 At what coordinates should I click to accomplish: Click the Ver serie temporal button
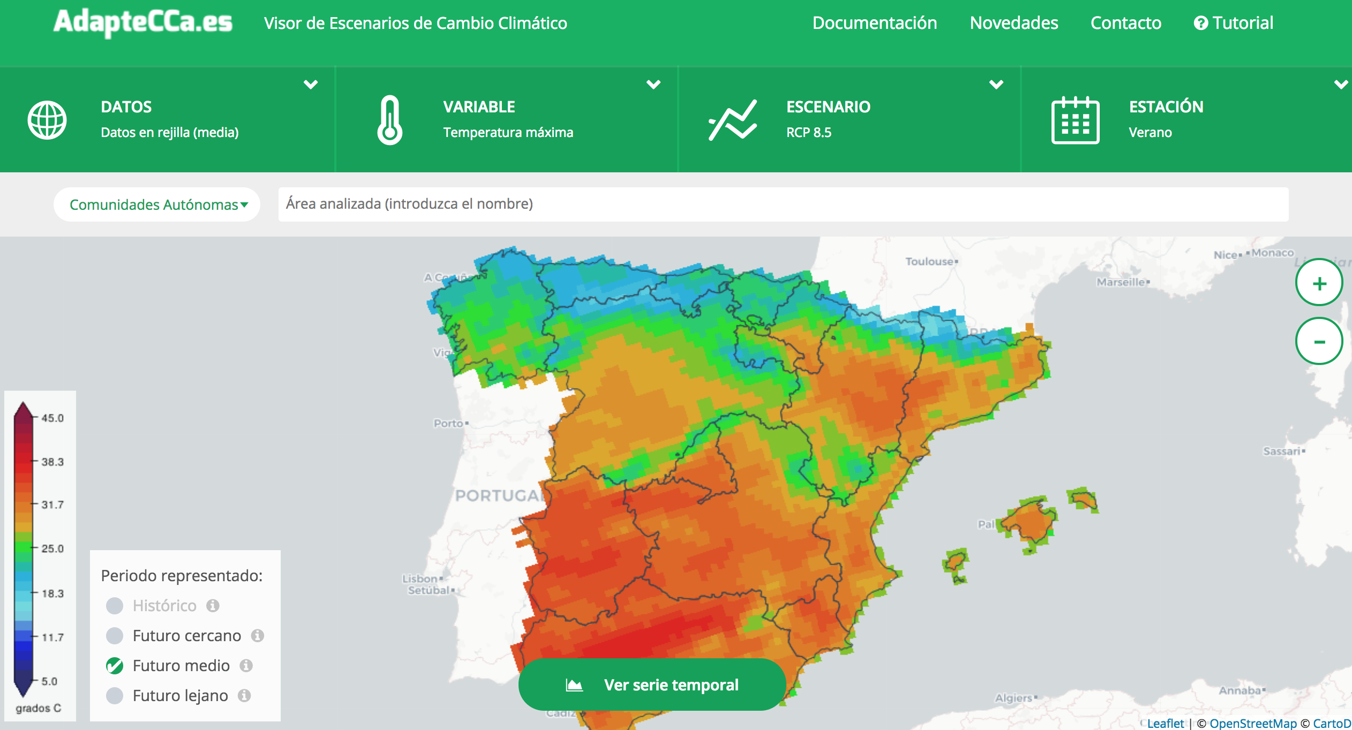click(x=652, y=685)
